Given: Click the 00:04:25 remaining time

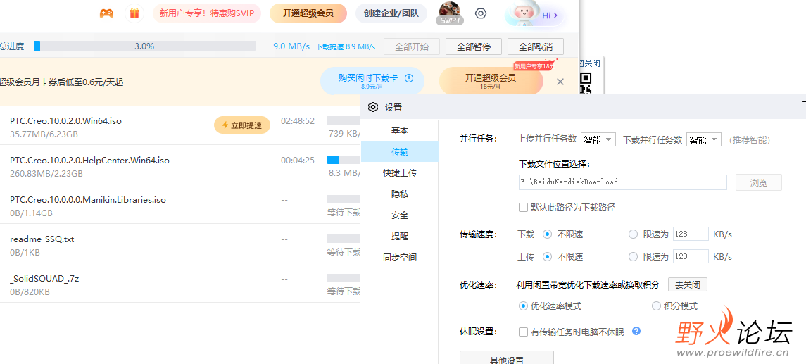Looking at the screenshot, I should [298, 161].
